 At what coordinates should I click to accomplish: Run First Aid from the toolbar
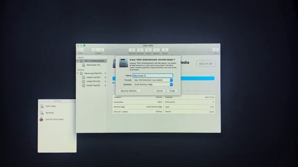click(132, 50)
